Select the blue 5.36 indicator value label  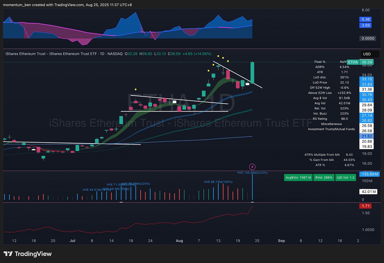point(366,19)
